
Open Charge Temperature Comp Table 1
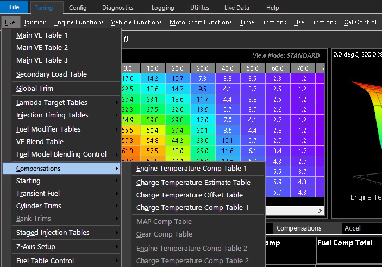(192, 207)
